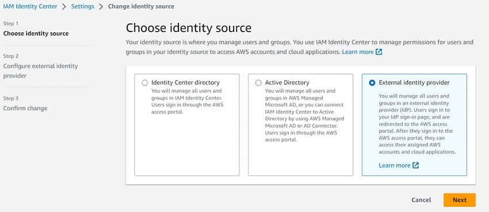
Task: Open the IAM Identity Center breadcrumb link
Action: (30, 6)
